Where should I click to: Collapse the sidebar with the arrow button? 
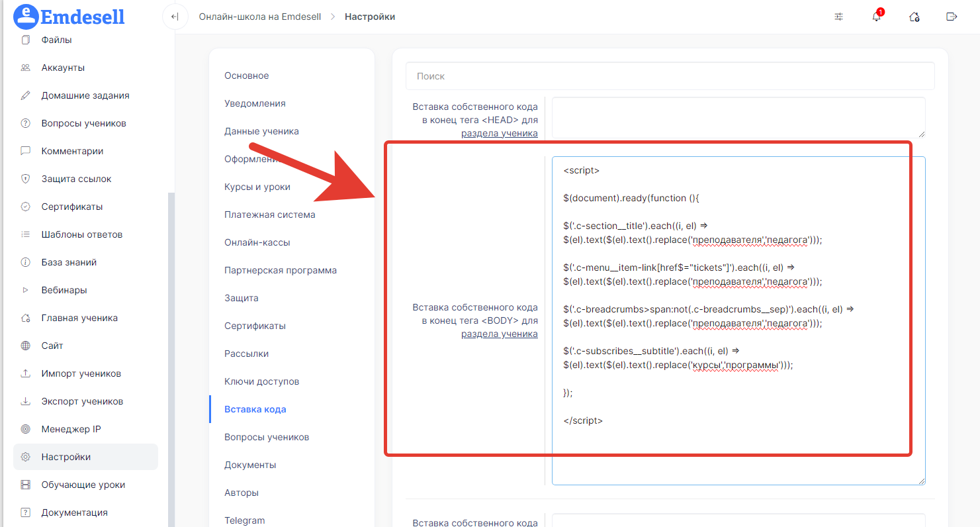(175, 17)
